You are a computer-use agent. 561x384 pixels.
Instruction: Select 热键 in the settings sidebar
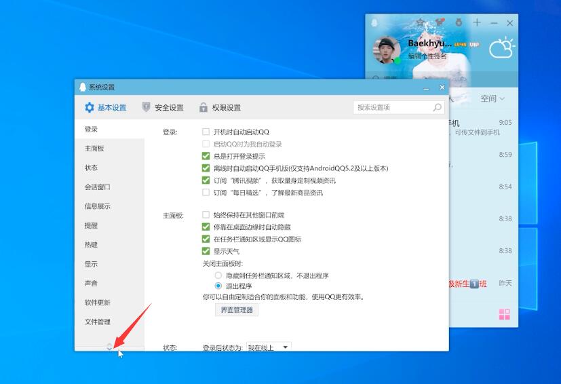coord(109,245)
